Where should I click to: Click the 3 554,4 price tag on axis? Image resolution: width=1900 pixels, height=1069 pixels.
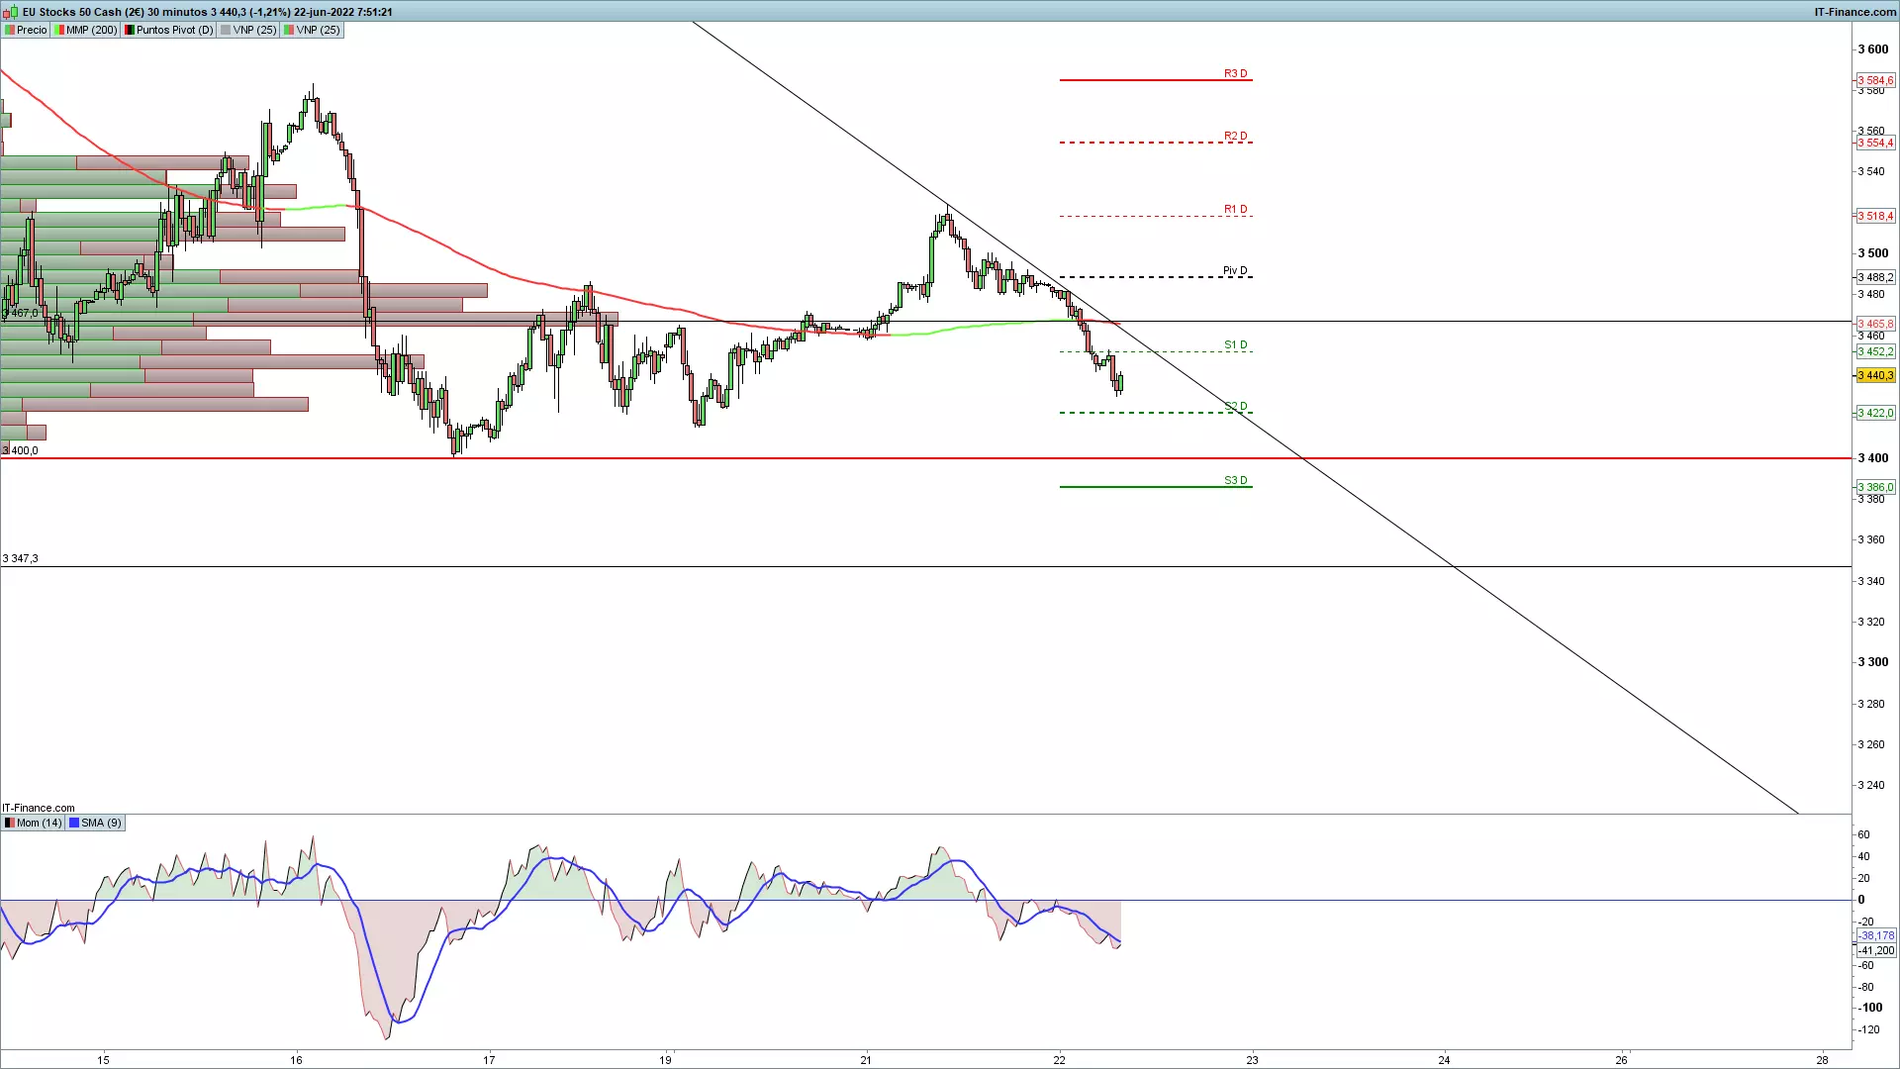[x=1875, y=143]
